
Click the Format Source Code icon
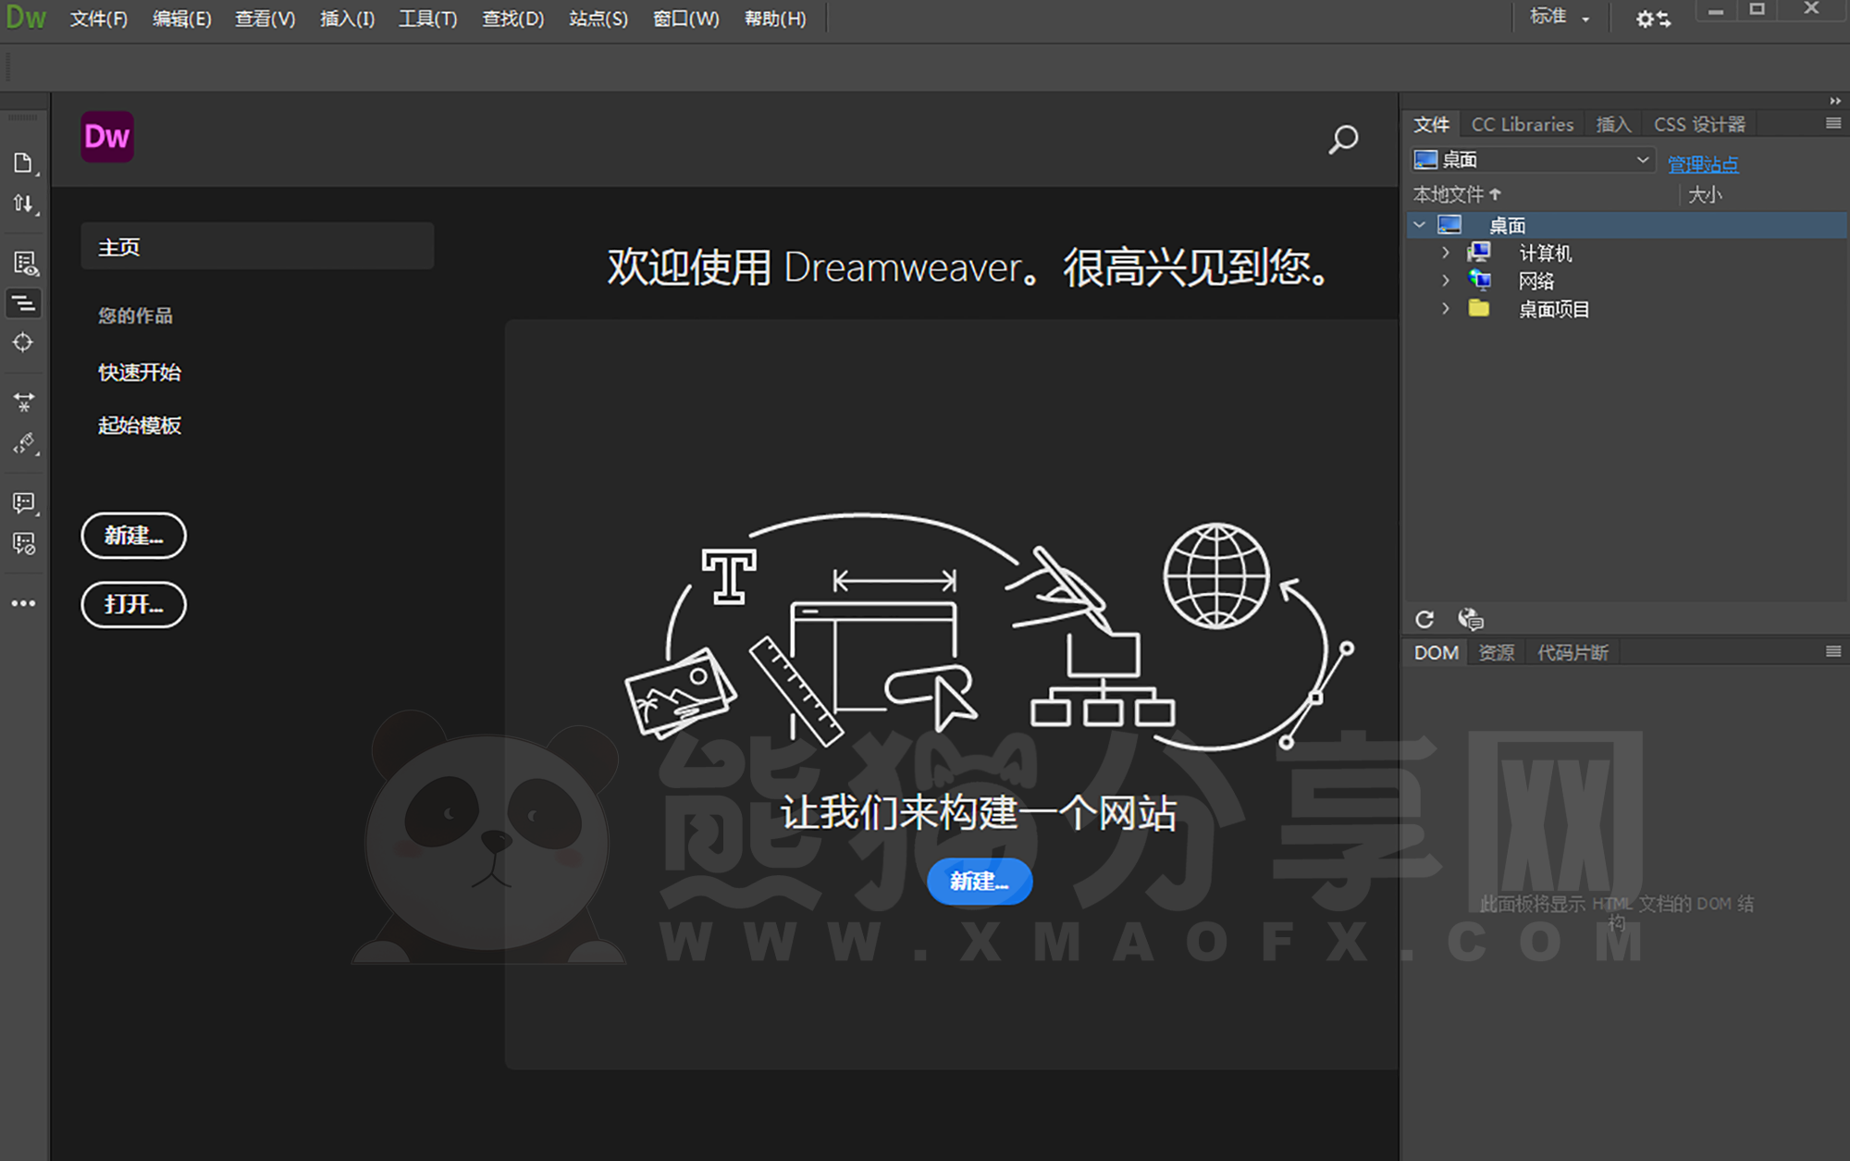pyautogui.click(x=23, y=303)
